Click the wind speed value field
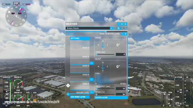Image resolution: width=193 pixels, height=108 pixels. coord(121,54)
